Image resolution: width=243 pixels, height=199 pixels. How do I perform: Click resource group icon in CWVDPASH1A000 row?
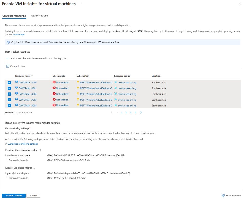tap(115, 82)
